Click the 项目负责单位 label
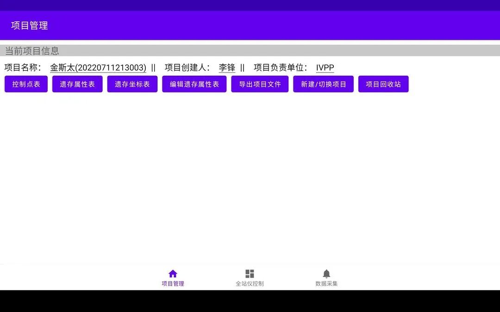This screenshot has height=312, width=500. click(x=281, y=67)
